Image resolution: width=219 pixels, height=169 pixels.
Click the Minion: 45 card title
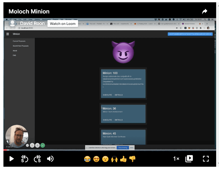pyautogui.click(x=109, y=133)
